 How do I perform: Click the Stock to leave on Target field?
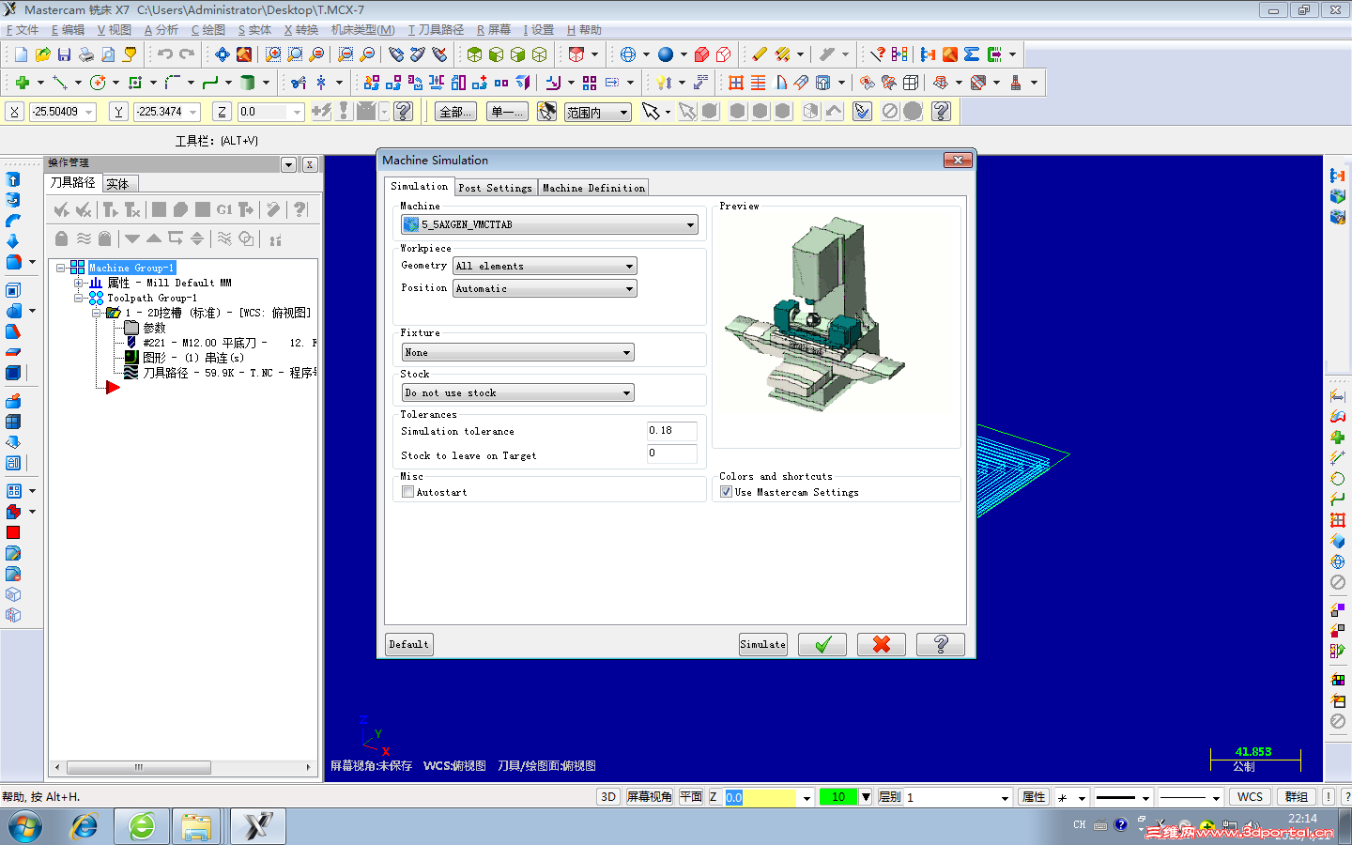tap(672, 453)
